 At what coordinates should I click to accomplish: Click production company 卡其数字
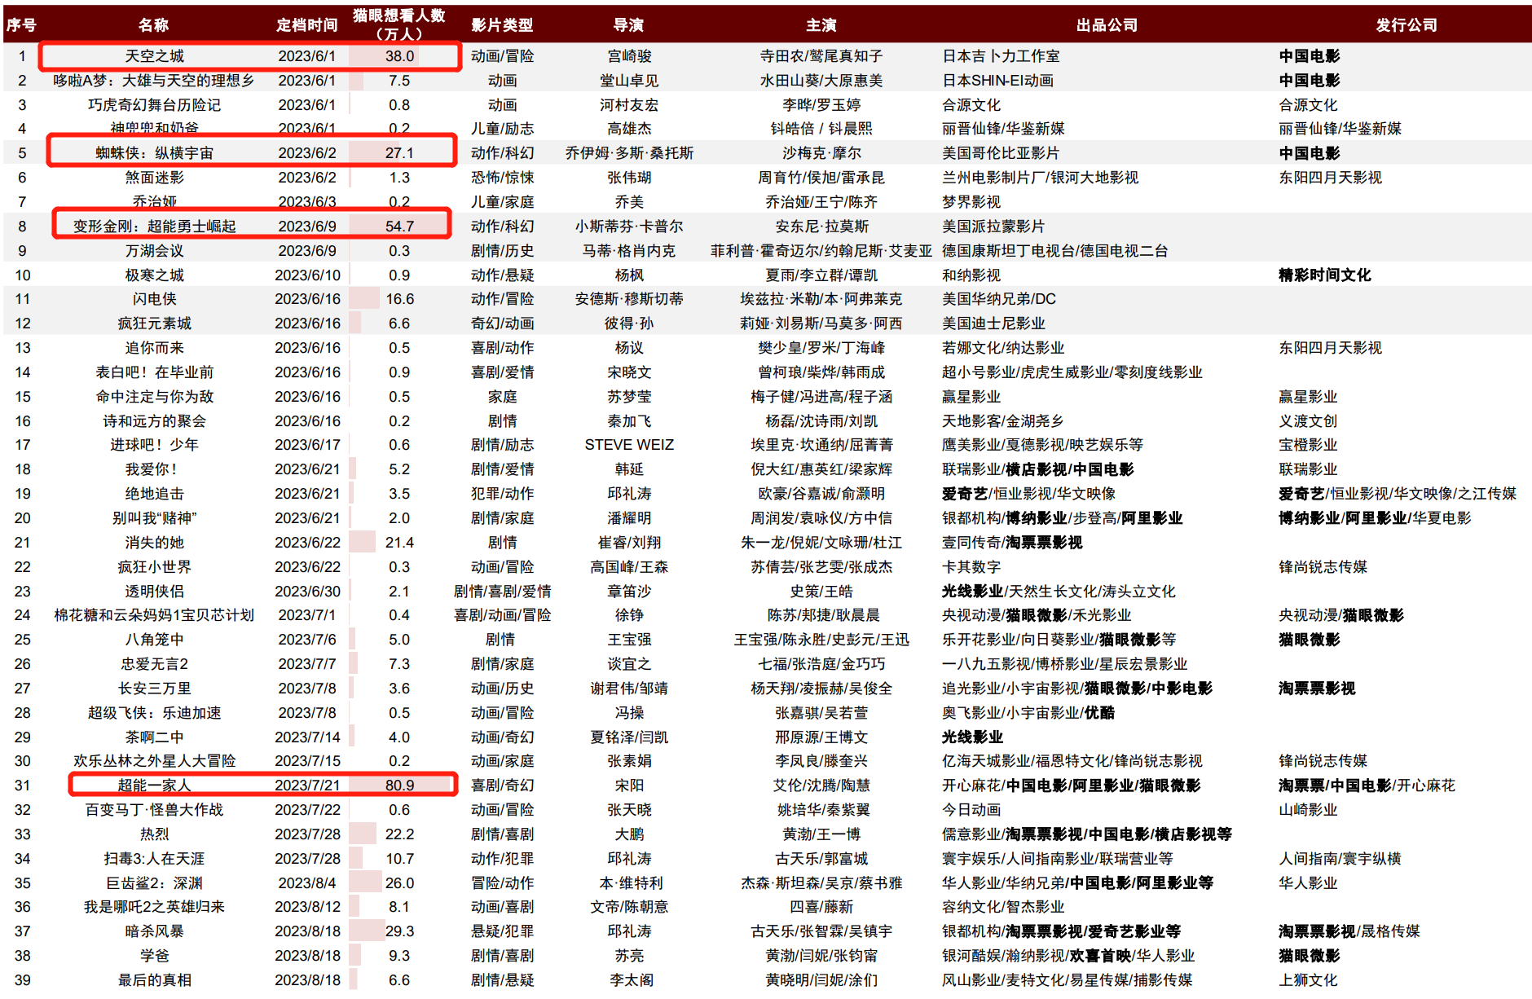(x=971, y=567)
